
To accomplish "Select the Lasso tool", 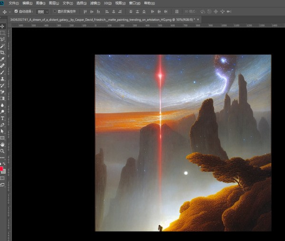I will [2, 39].
